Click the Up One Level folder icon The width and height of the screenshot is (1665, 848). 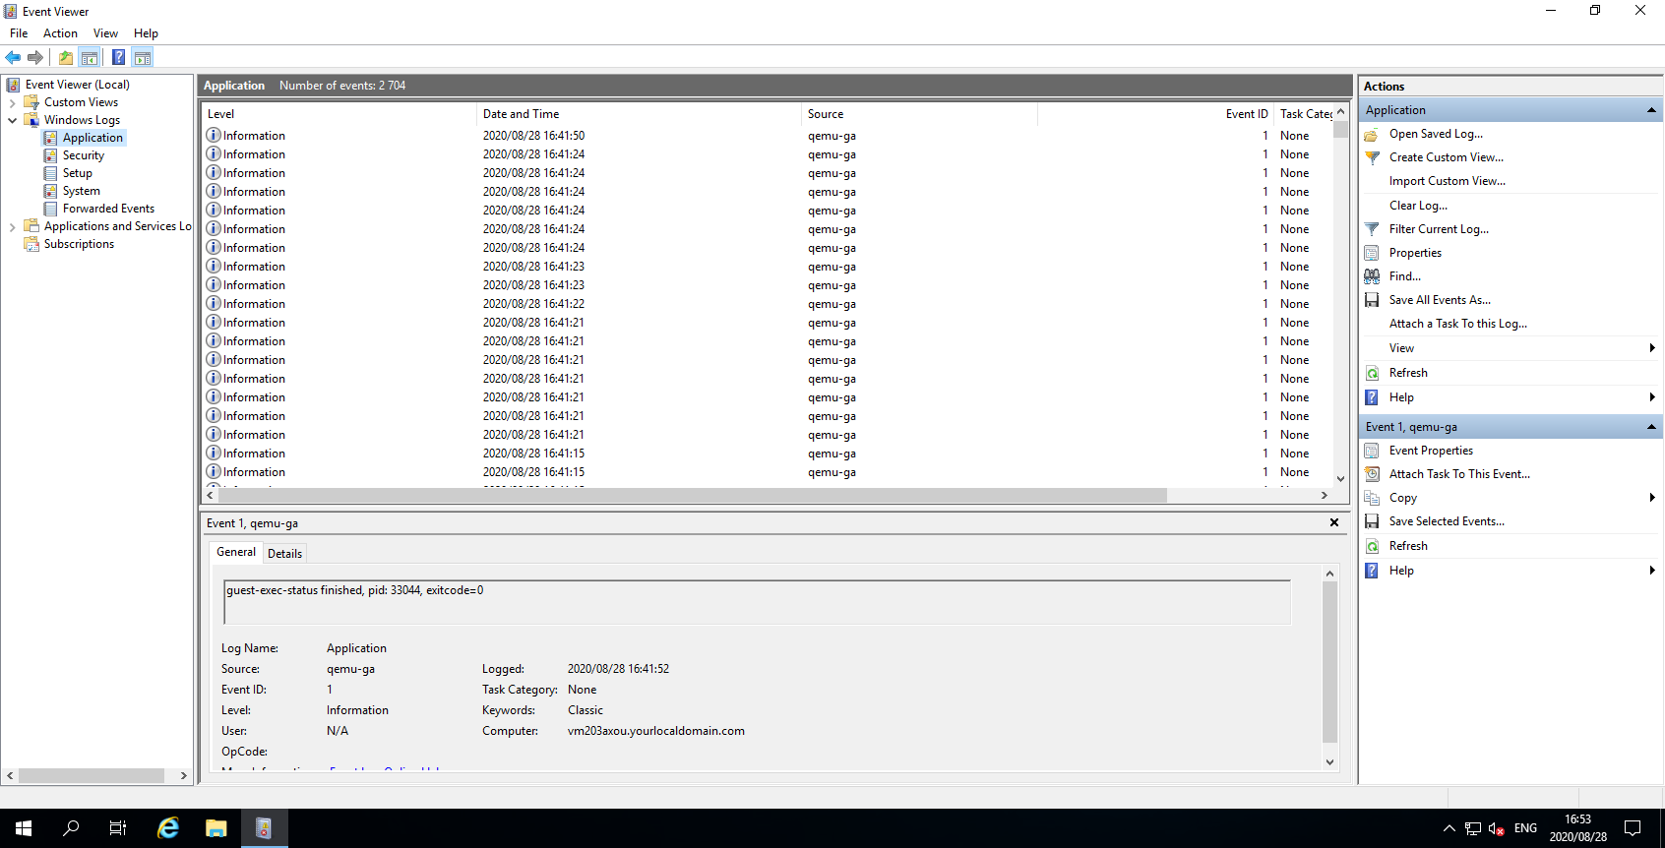point(66,57)
